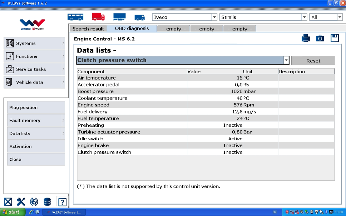Click the Reset button
Image resolution: width=346 pixels, height=216 pixels.
click(x=313, y=61)
